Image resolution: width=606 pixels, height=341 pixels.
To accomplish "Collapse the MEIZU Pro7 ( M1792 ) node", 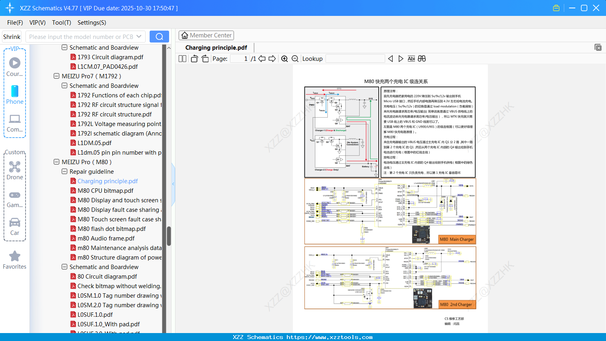I will pyautogui.click(x=57, y=76).
